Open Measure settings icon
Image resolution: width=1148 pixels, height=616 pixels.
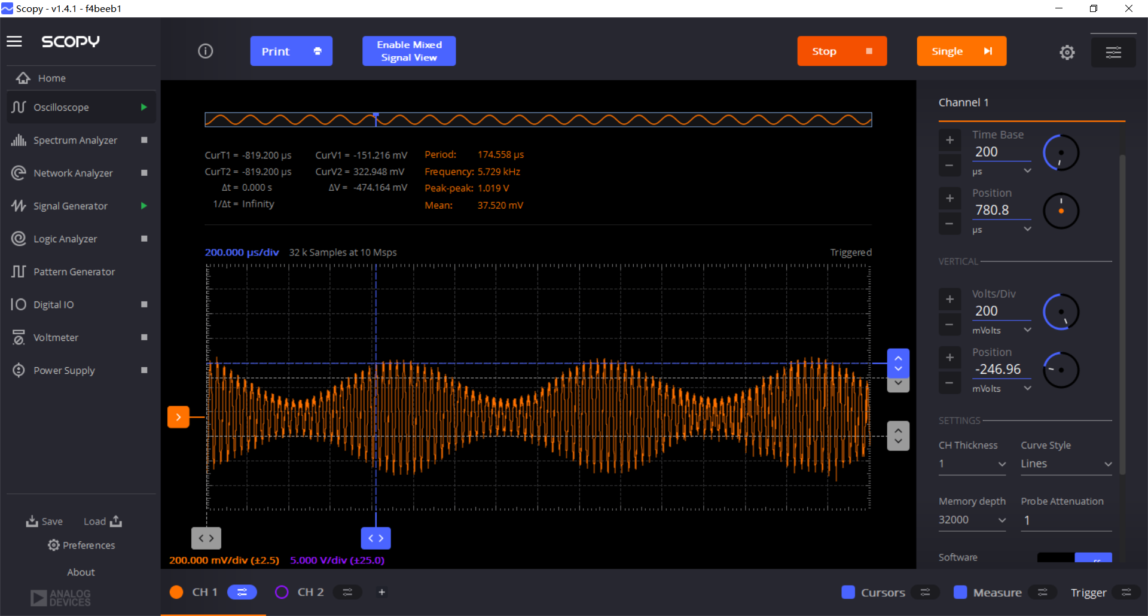point(1043,592)
